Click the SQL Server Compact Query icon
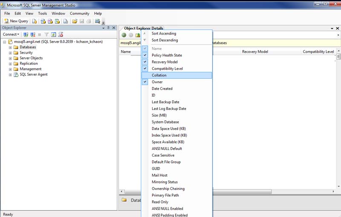The image size is (341, 217). pyautogui.click(x=66, y=21)
